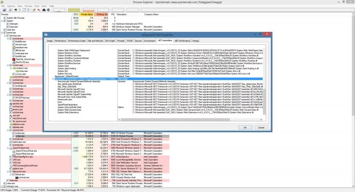The image size is (355, 192).
Task: Switch to the TCP/IP tab
Action: click(x=130, y=41)
